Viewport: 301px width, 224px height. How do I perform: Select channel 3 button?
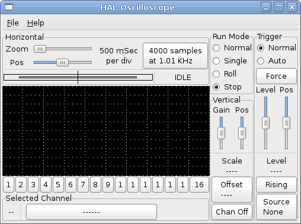(33, 185)
